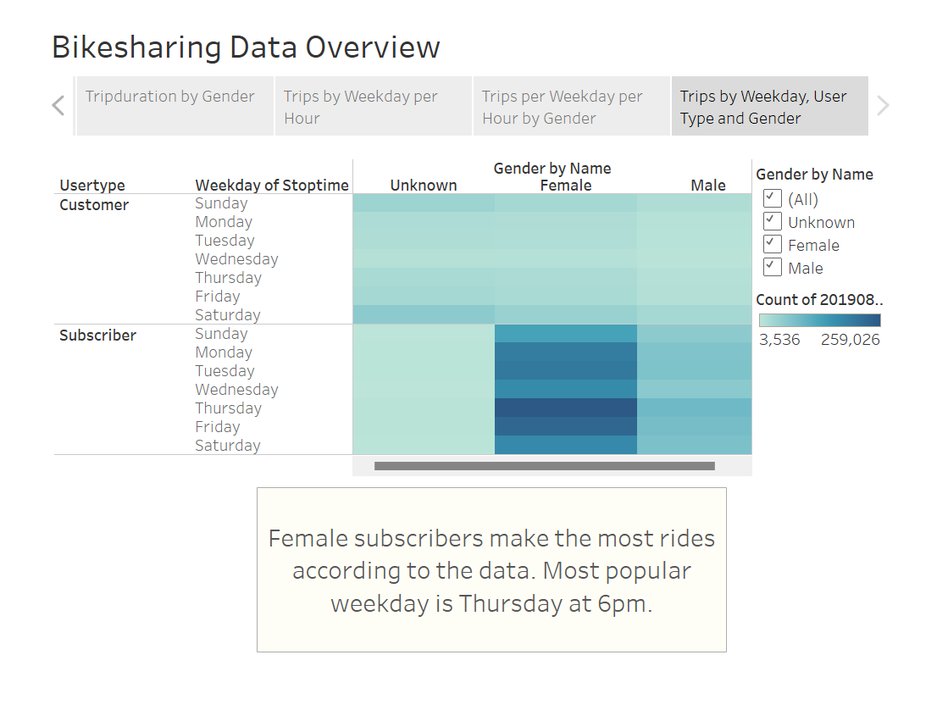Click the Bikesharing Data Overview title

(x=246, y=47)
